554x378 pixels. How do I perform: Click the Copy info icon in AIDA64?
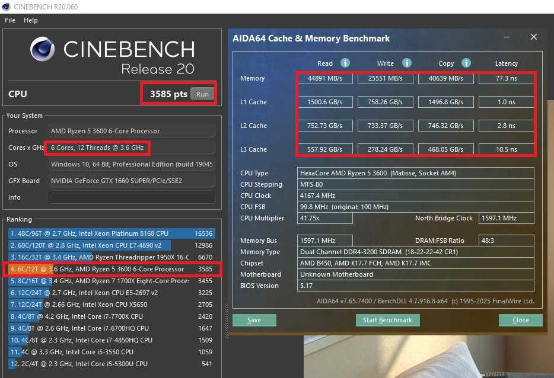tap(466, 63)
